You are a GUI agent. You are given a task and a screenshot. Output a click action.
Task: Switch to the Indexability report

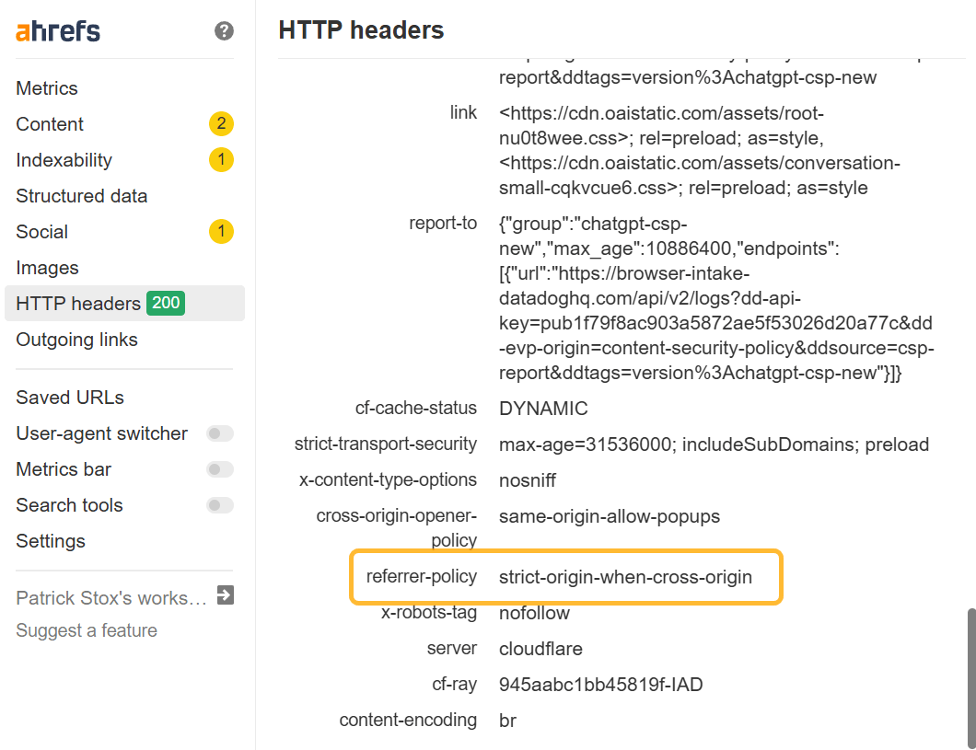point(64,159)
